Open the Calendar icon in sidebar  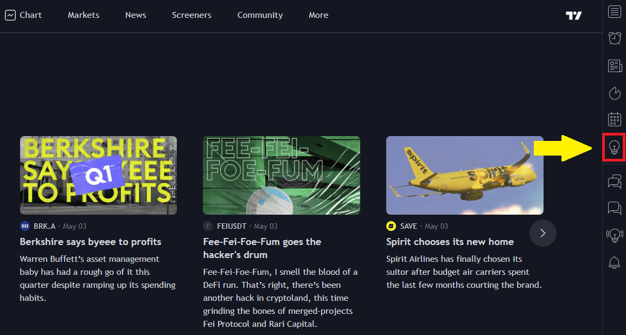(615, 119)
